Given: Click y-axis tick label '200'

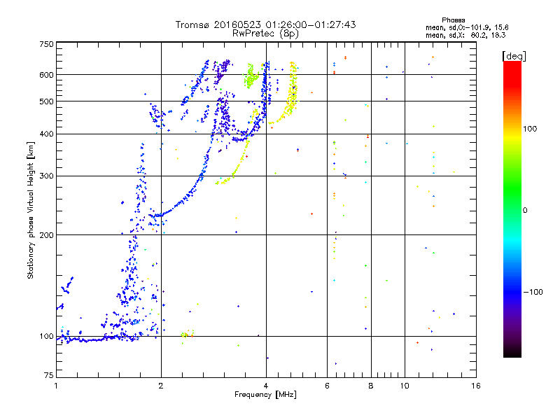Looking at the screenshot, I should [46, 235].
